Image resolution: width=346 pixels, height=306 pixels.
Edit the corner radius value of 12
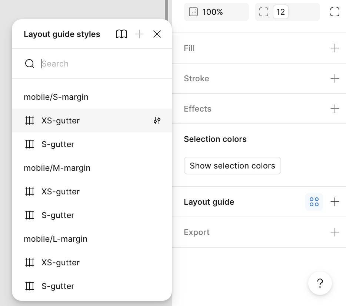coord(280,11)
